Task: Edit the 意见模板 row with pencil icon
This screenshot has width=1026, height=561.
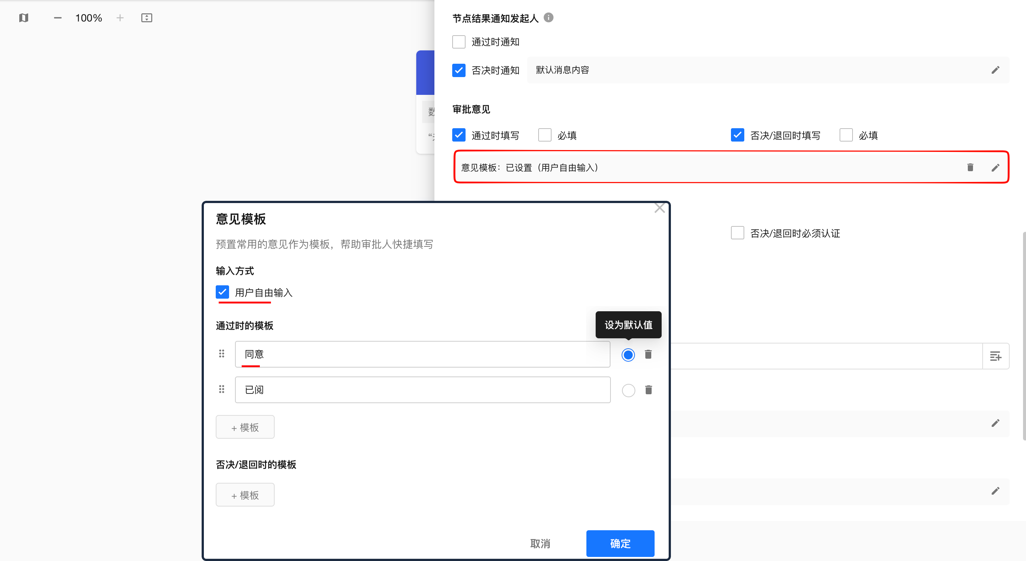Action: pyautogui.click(x=995, y=167)
